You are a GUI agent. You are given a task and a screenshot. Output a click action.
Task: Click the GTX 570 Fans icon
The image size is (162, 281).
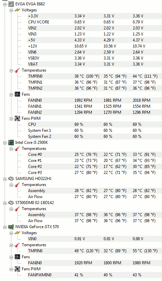tap(17, 257)
